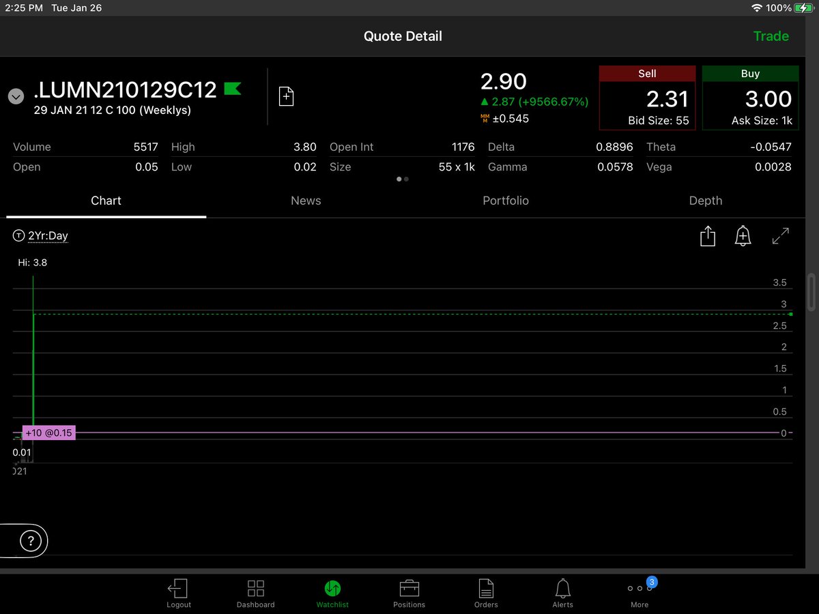The width and height of the screenshot is (819, 614).
Task: Switch to the Chart tab
Action: (106, 201)
